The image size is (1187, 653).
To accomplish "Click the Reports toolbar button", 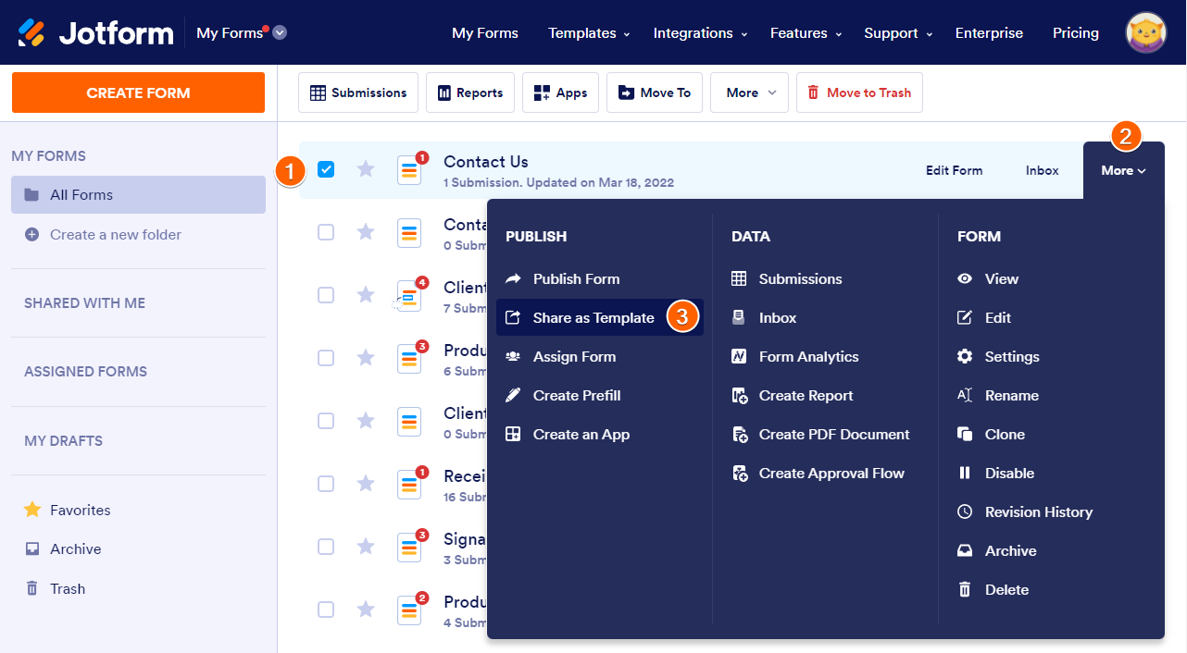I will [470, 92].
